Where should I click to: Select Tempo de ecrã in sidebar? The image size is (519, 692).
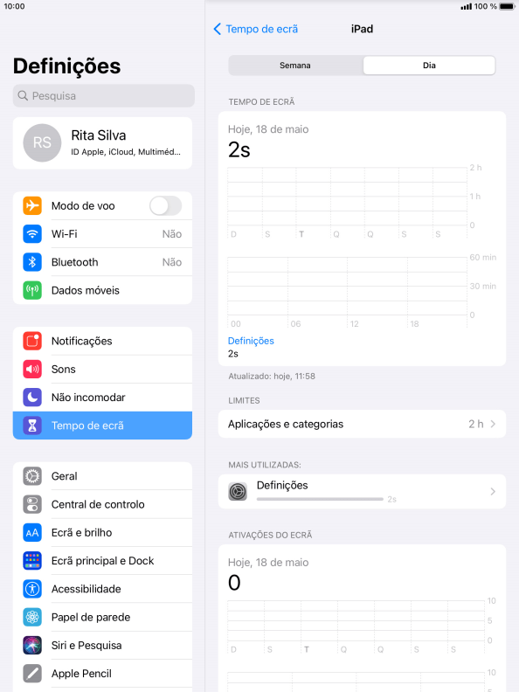[x=102, y=426]
